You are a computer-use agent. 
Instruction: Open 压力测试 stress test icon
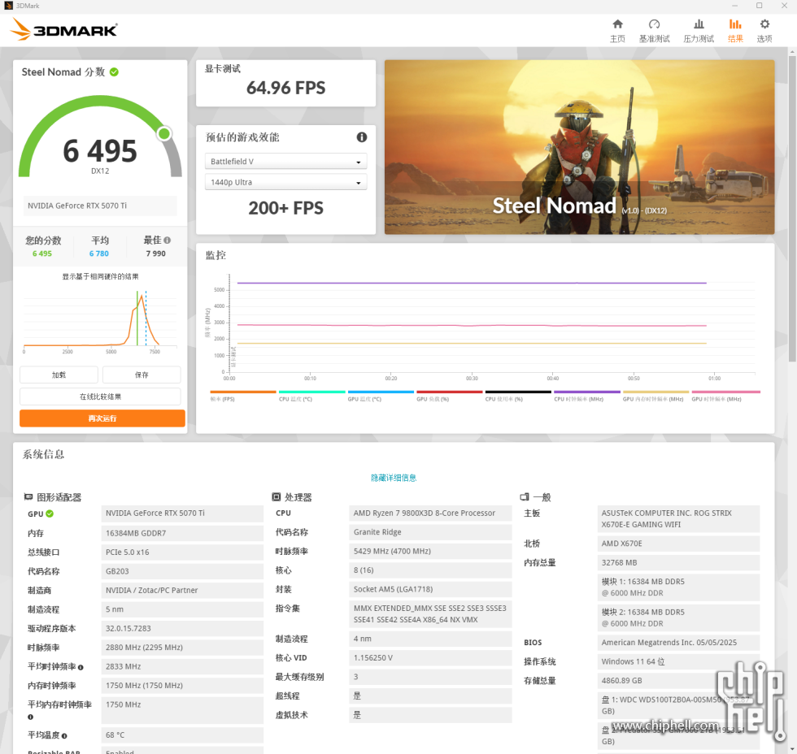699,24
